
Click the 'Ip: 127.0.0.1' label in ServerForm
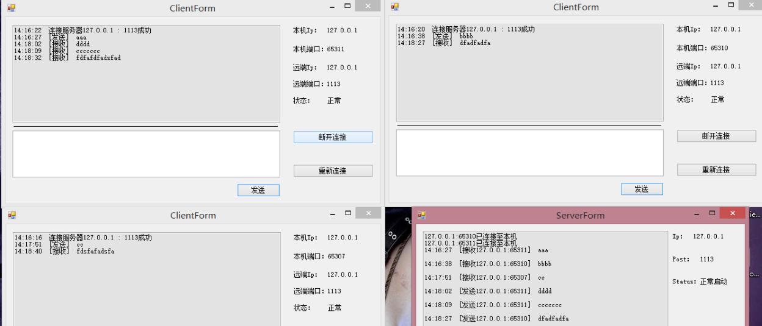click(698, 236)
